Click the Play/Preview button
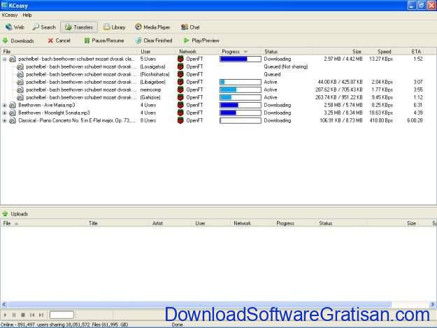 tap(201, 41)
